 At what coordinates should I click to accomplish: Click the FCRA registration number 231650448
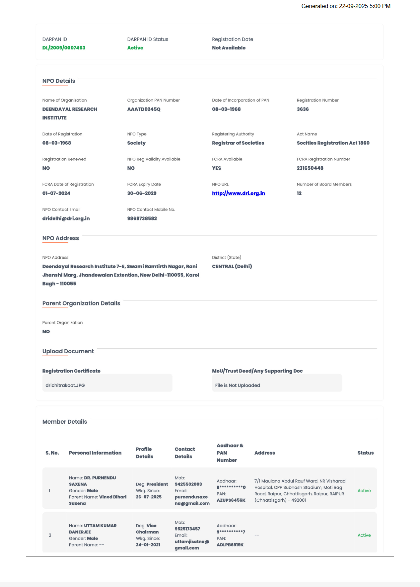coord(310,168)
